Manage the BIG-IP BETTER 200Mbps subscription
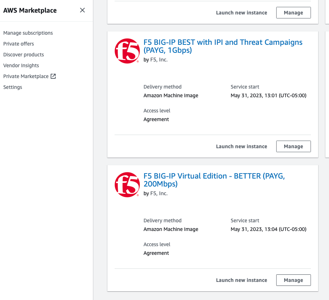Screen dimensions: 329x300 [x=293, y=280]
